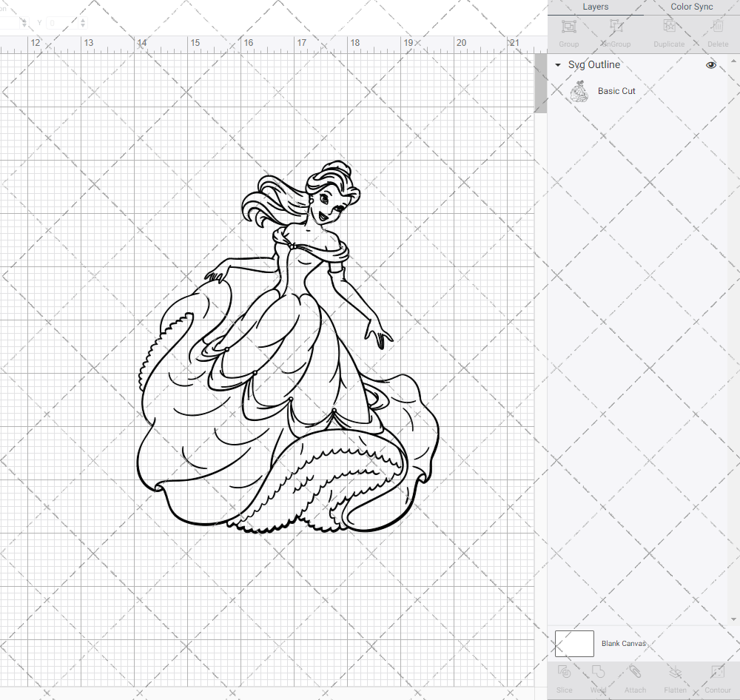Click the Blank Canvas color swatch
740x700 pixels.
(574, 644)
